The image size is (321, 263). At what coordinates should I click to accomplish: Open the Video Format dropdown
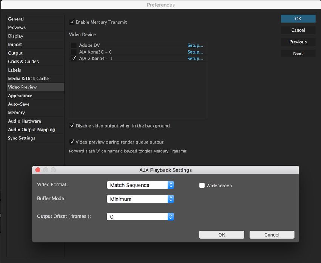click(140, 185)
